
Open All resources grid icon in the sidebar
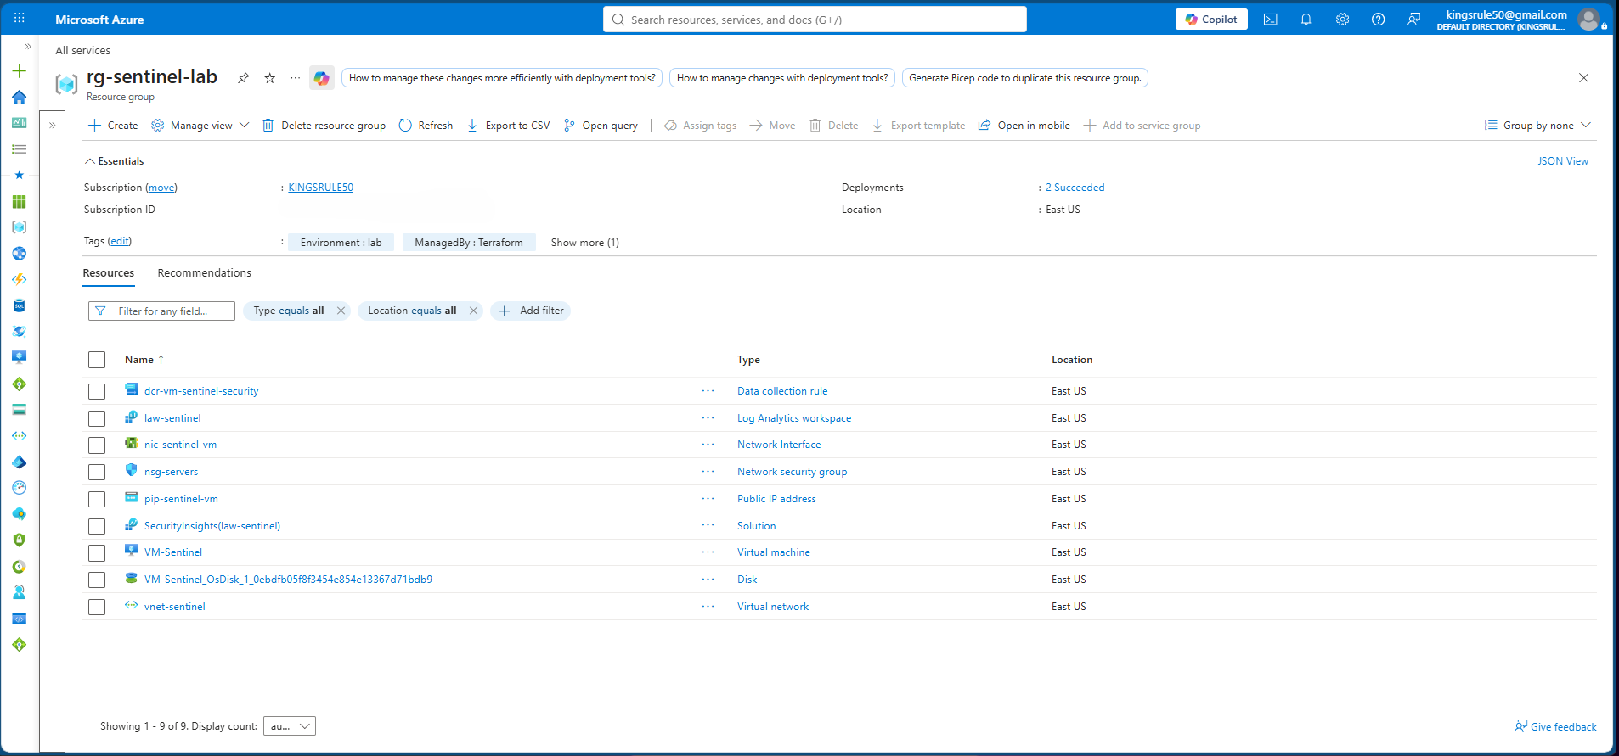tap(19, 202)
